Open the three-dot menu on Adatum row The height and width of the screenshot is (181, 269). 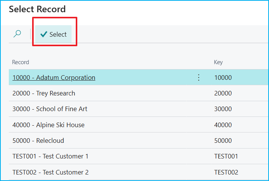[x=199, y=78]
